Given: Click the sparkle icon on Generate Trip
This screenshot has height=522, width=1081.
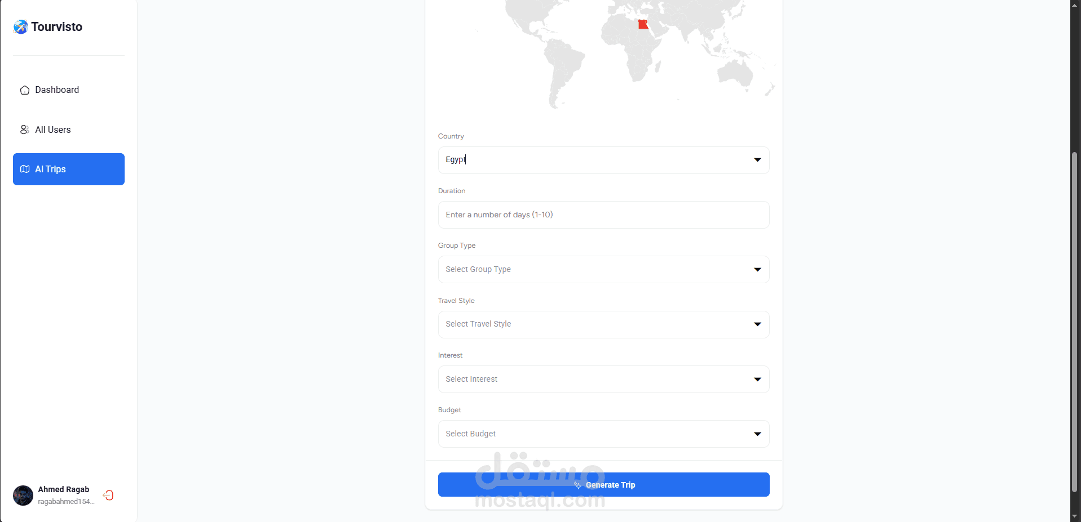Looking at the screenshot, I should coord(577,485).
